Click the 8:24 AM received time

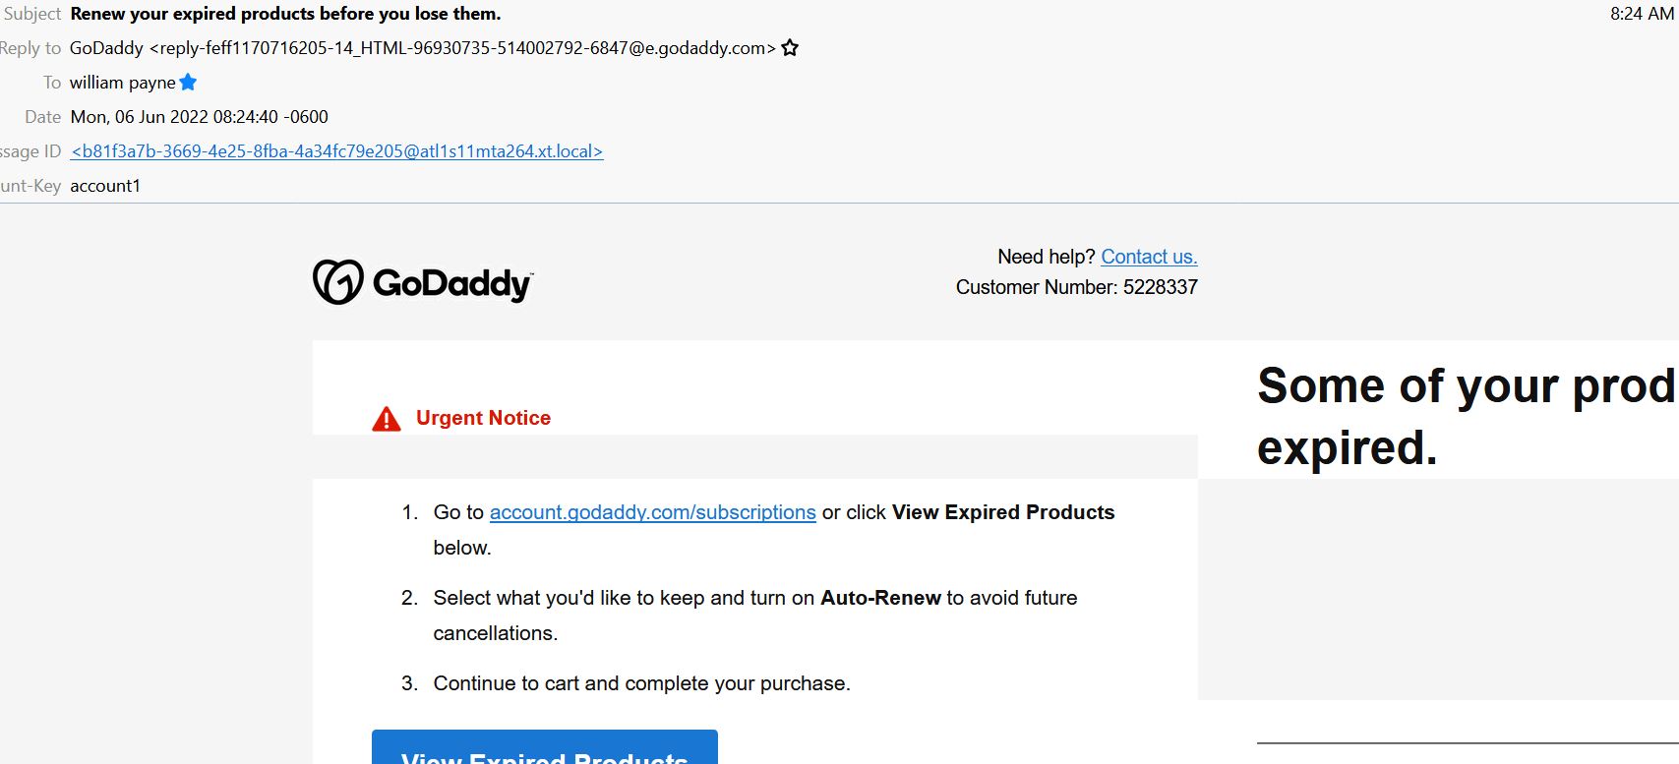(1642, 14)
